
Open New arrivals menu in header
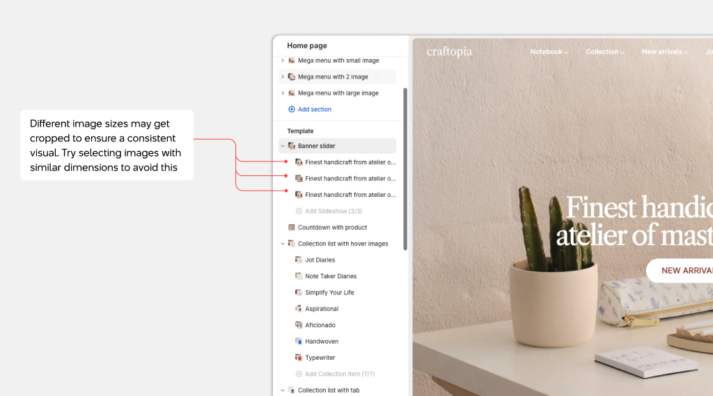(664, 52)
